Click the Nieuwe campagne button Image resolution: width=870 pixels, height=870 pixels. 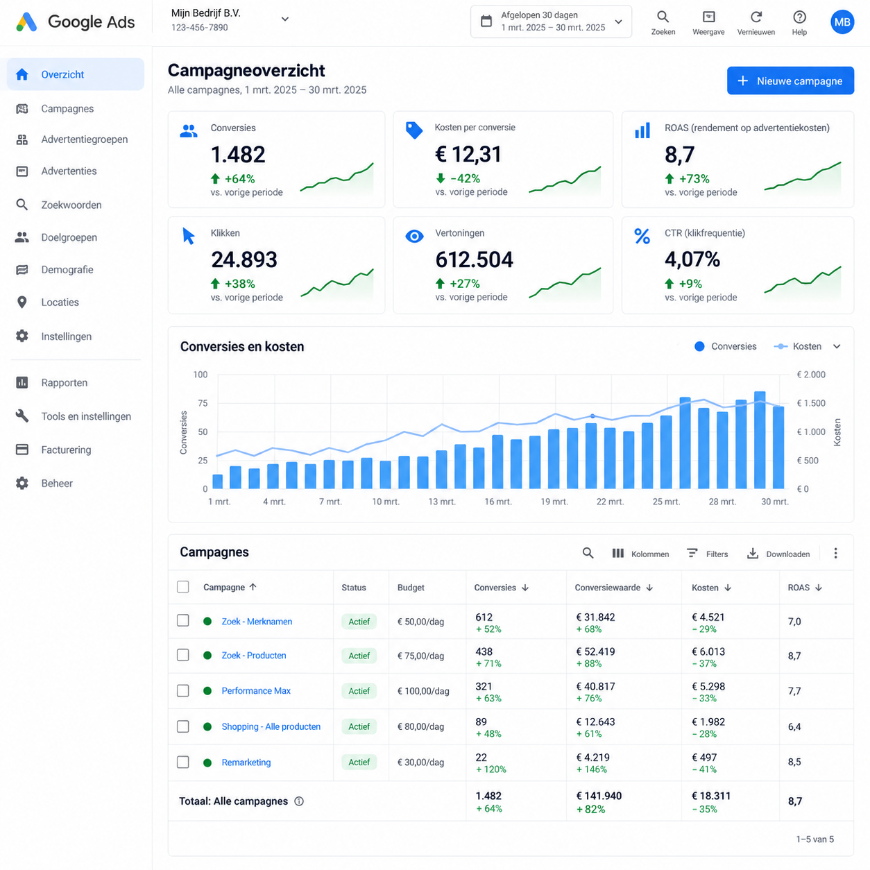tap(790, 81)
